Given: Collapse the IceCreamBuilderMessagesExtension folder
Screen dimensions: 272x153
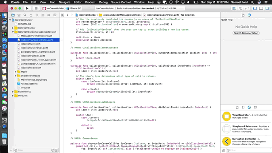Looking at the screenshot, I should 13,32.
